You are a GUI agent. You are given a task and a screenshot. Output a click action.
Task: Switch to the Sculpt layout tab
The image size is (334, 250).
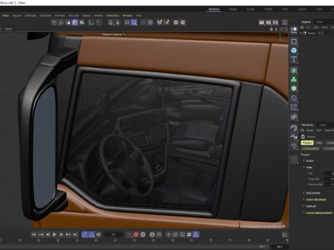pyautogui.click(x=250, y=9)
